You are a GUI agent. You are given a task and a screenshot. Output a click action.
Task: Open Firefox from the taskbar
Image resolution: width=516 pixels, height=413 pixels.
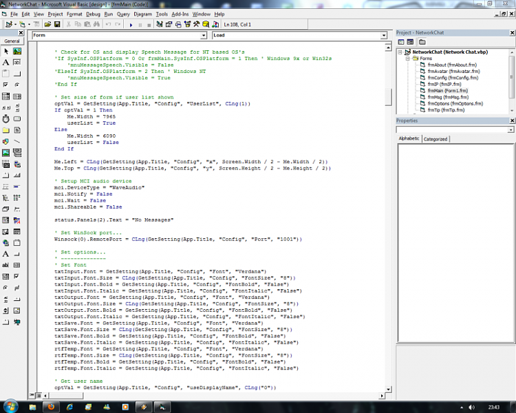click(51, 407)
